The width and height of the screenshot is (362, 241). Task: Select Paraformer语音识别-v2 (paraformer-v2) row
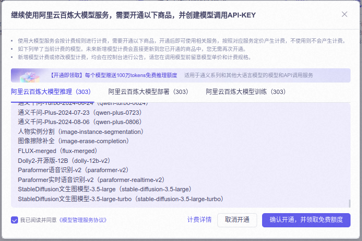pos(73,170)
